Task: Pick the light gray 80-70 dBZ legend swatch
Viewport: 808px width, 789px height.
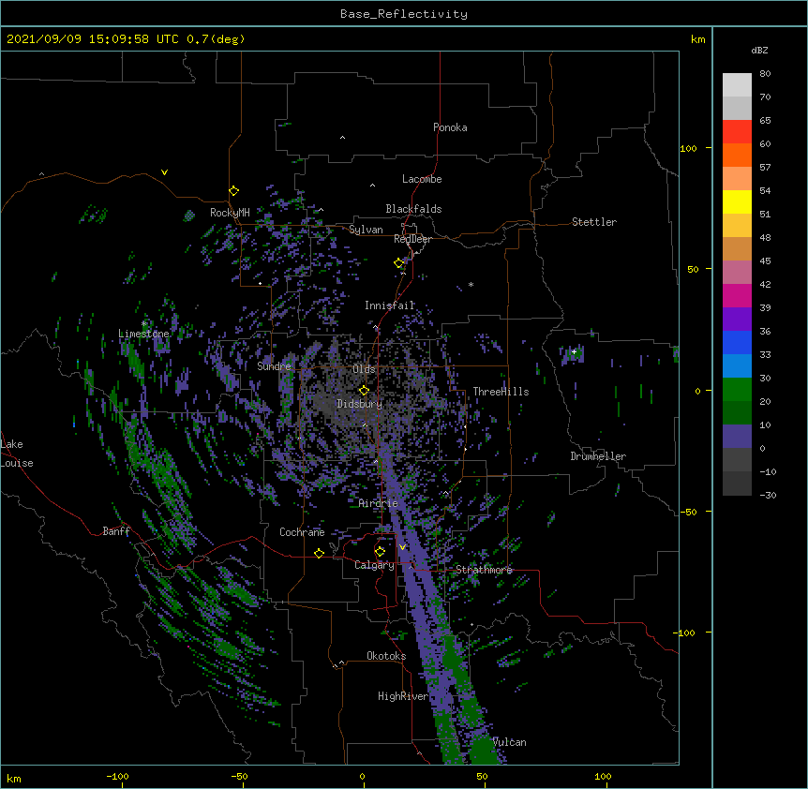Action: click(737, 85)
